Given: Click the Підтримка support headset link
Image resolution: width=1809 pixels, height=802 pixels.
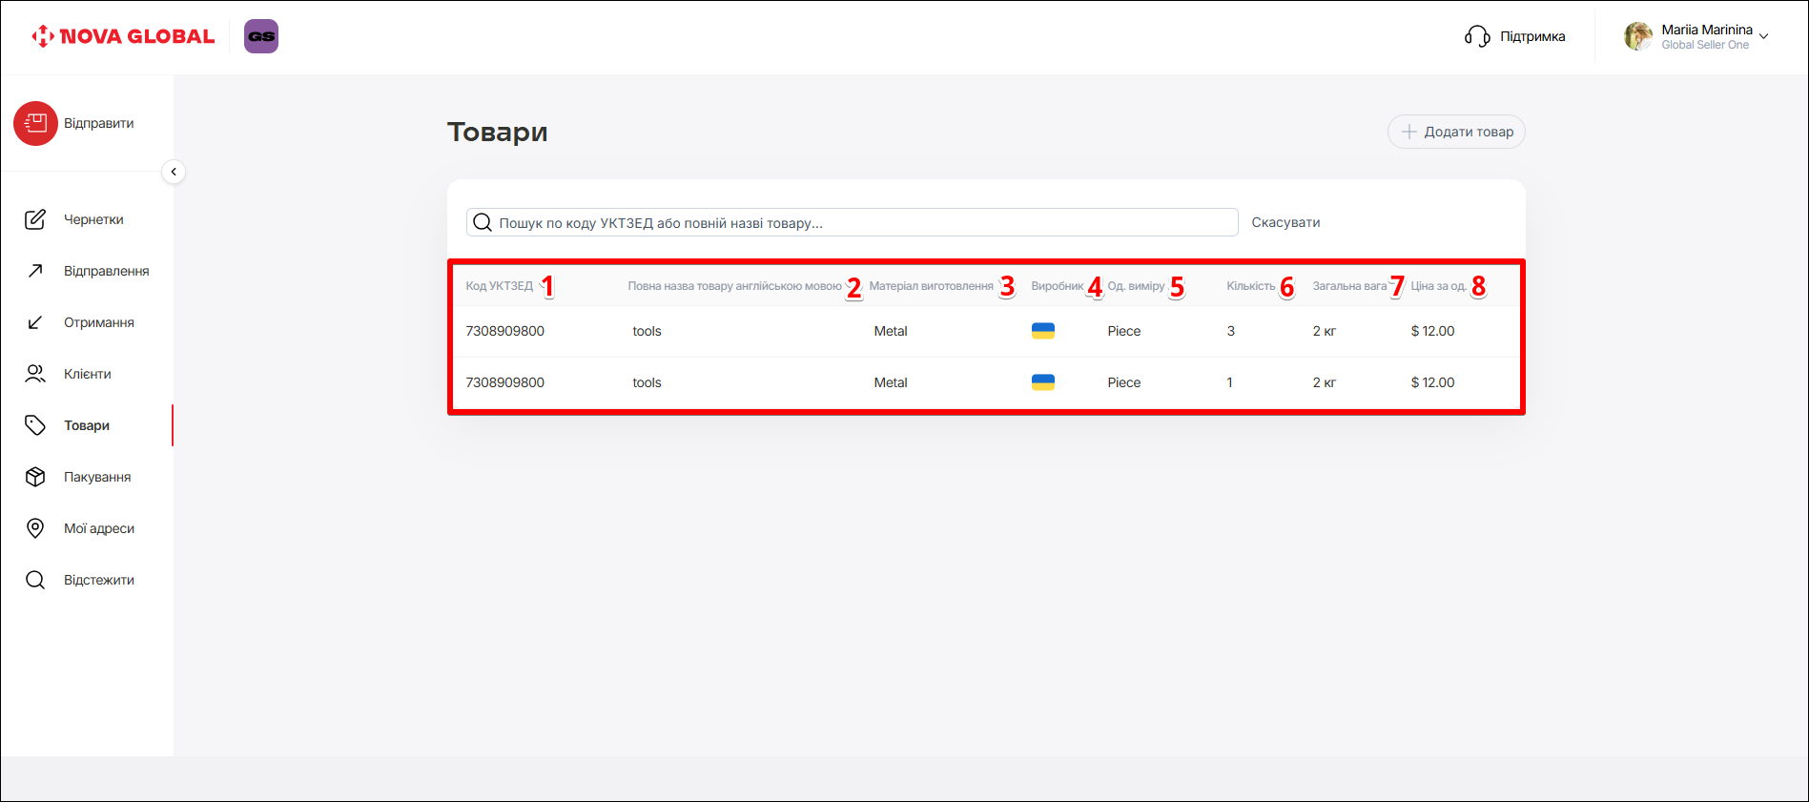Looking at the screenshot, I should 1515,36.
